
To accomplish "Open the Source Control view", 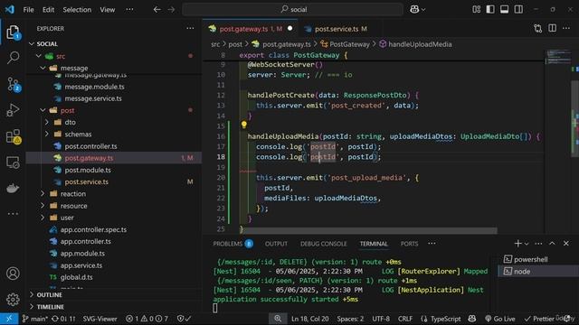I will 13,84.
